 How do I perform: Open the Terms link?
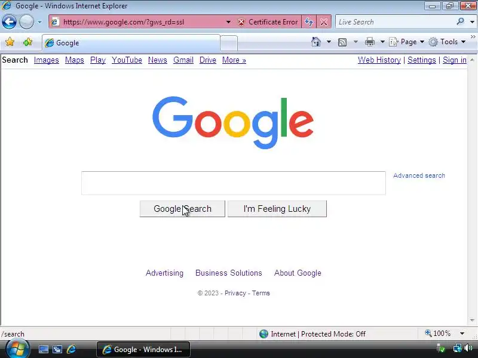pyautogui.click(x=261, y=293)
